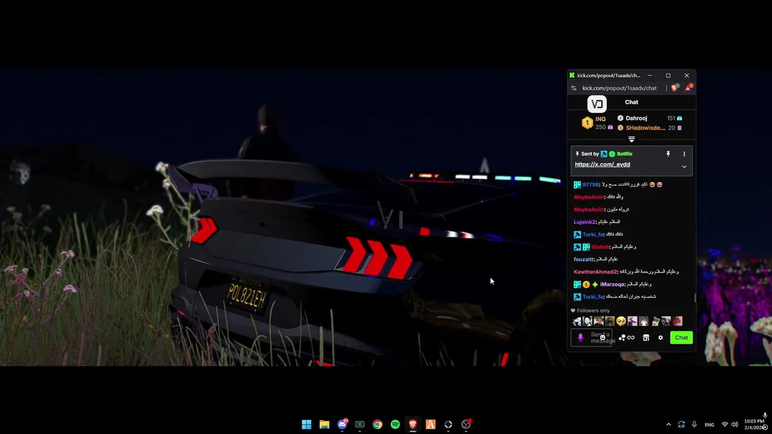Open volume speaker tray icon
This screenshot has height=434, width=772.
tap(735, 424)
